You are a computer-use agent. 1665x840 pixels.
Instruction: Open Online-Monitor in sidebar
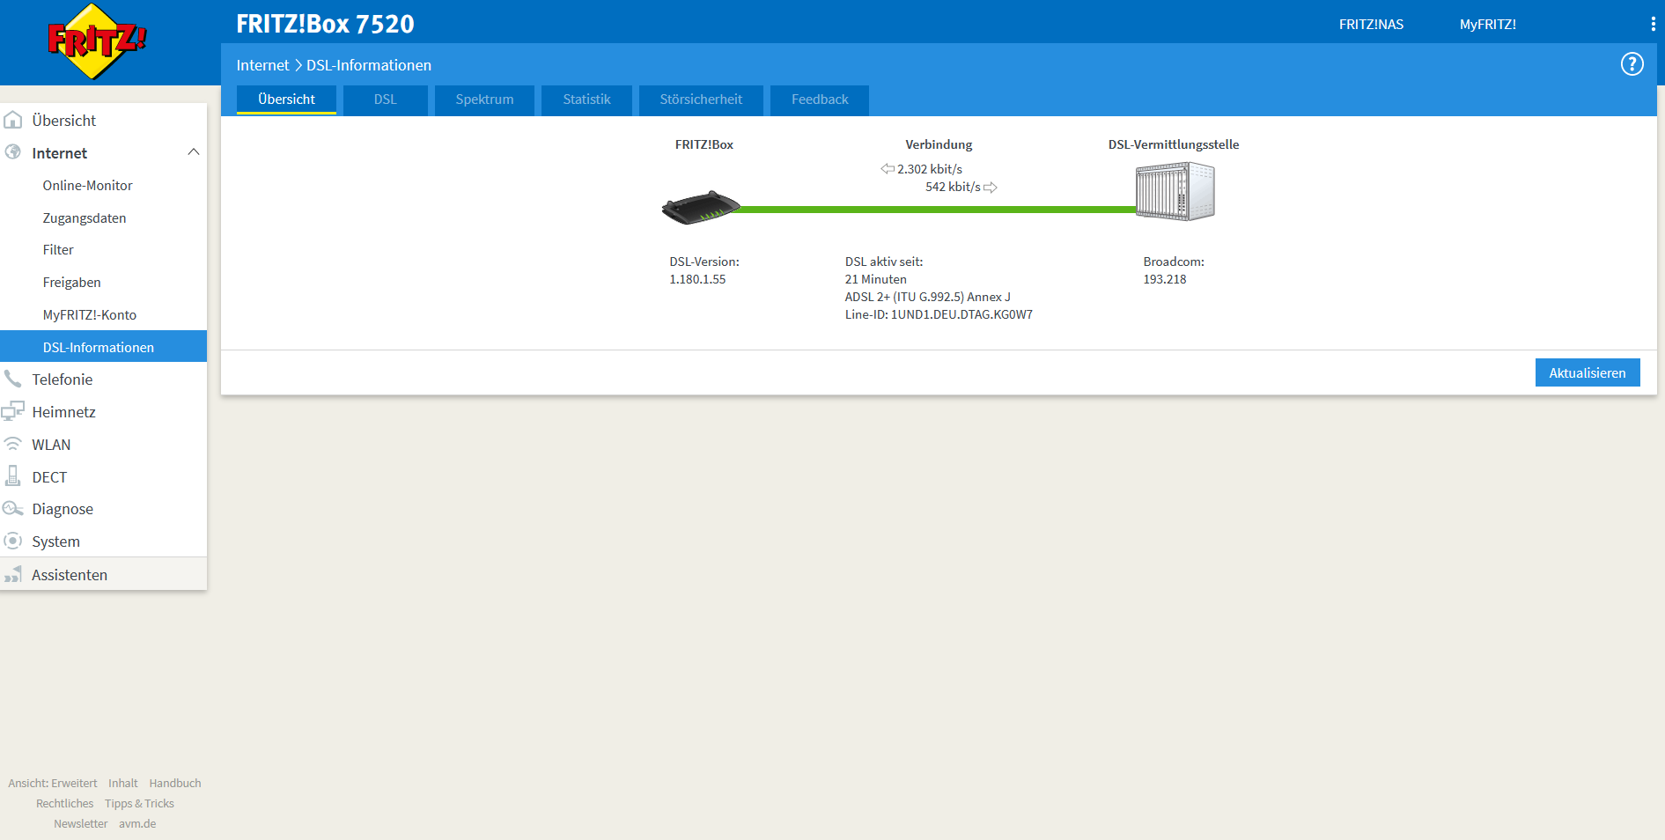click(87, 186)
